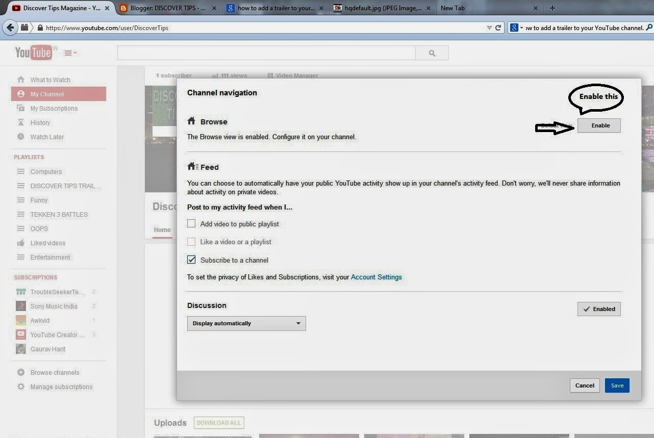The height and width of the screenshot is (438, 654).
Task: Open My Channel in the sidebar
Action: tap(59, 94)
